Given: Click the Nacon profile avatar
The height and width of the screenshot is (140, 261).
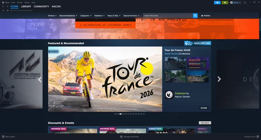Looking at the screenshot, I should [x=231, y=3].
